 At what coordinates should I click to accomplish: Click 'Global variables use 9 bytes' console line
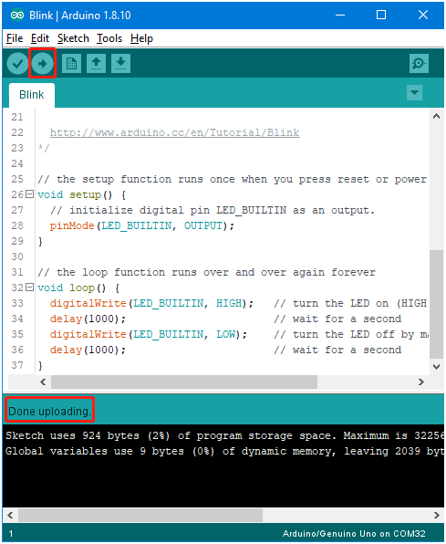(224, 452)
